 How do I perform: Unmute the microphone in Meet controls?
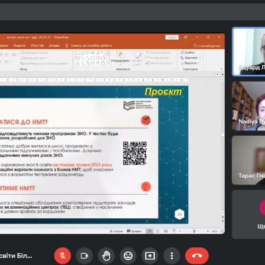[x=63, y=255]
